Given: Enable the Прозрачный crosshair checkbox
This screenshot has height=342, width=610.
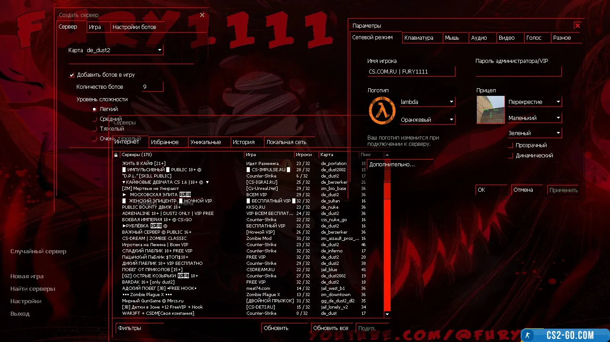Looking at the screenshot, I should tap(510, 145).
